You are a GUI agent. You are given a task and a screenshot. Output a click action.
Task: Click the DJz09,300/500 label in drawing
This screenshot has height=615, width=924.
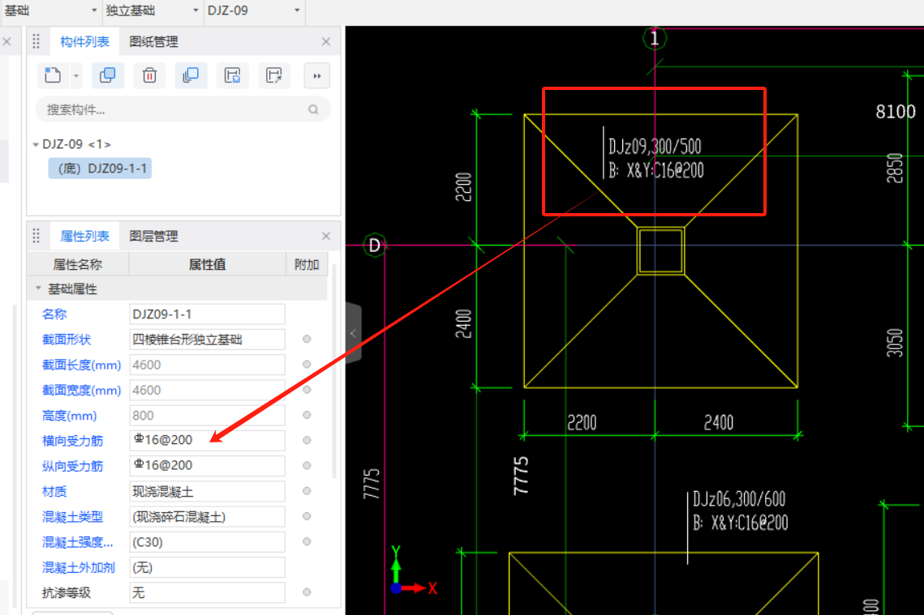tap(655, 147)
